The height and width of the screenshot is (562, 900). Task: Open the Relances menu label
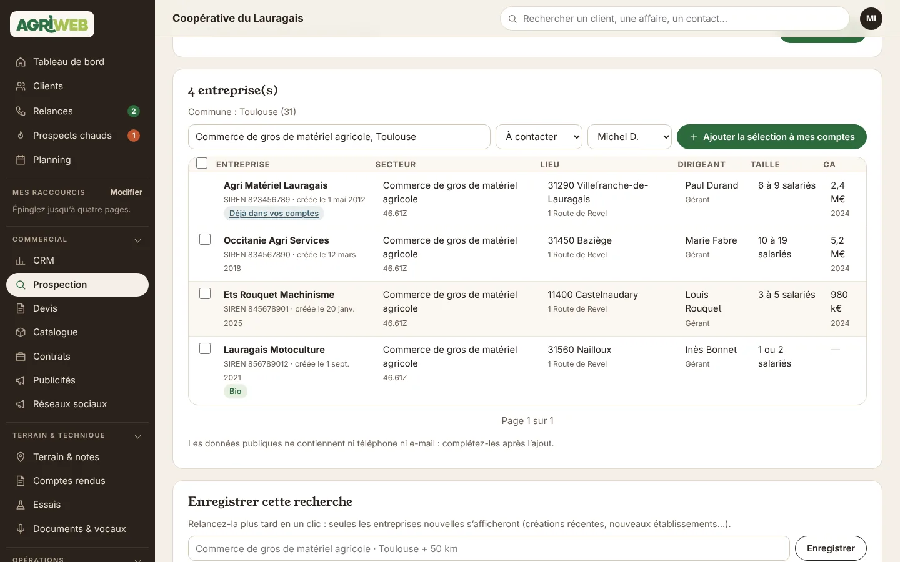(53, 111)
